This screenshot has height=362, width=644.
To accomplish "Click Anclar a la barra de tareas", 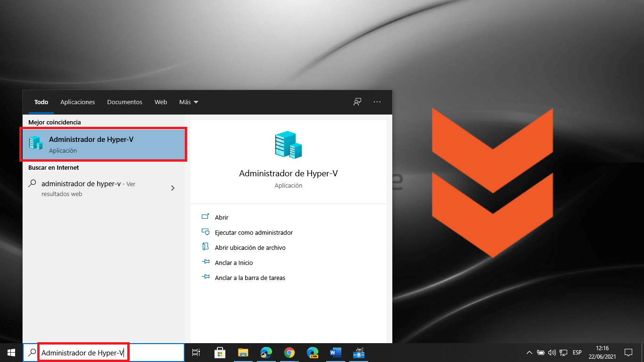I will point(250,278).
